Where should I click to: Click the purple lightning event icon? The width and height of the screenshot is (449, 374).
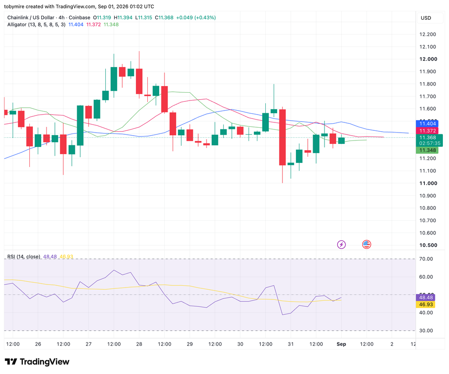click(341, 245)
